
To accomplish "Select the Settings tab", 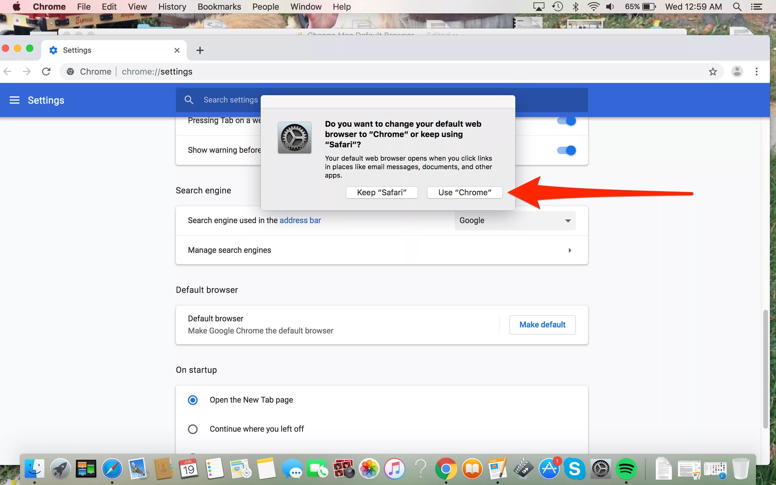I will (x=114, y=50).
